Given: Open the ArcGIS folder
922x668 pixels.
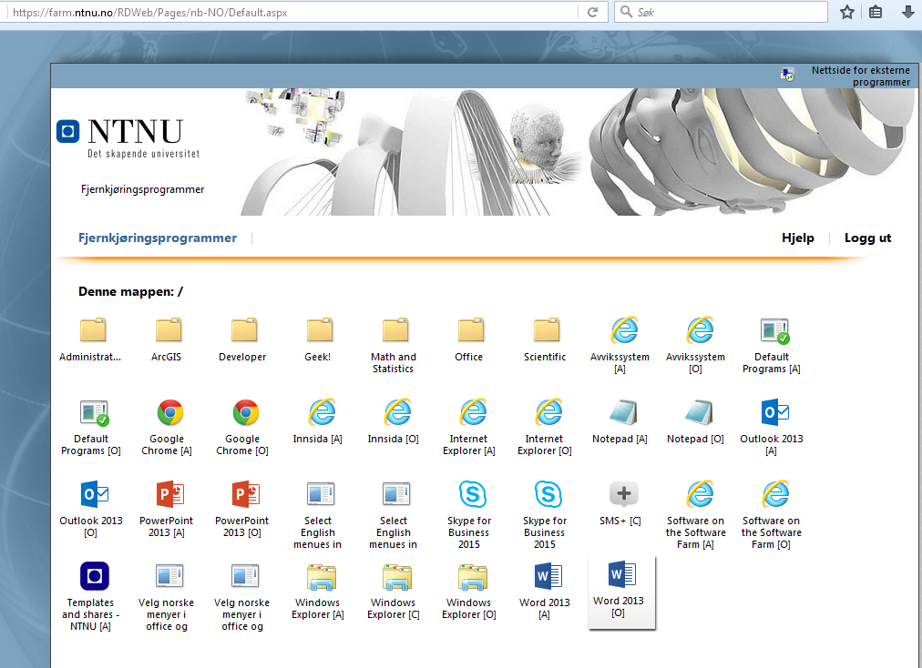Looking at the screenshot, I should [168, 339].
